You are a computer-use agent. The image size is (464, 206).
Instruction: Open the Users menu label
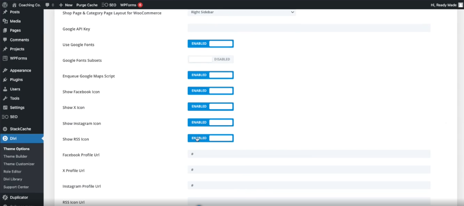click(15, 89)
